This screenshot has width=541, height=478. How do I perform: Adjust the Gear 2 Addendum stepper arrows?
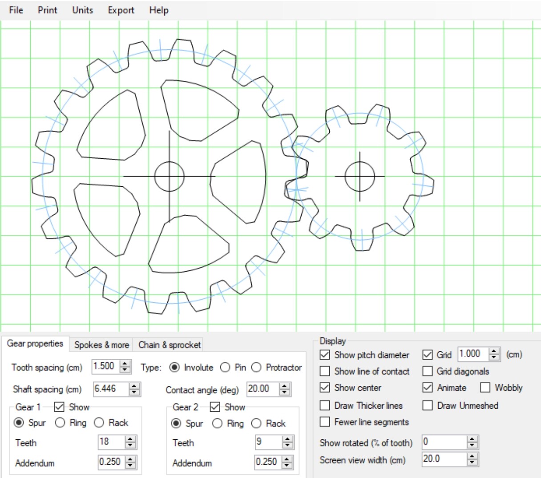pos(288,462)
